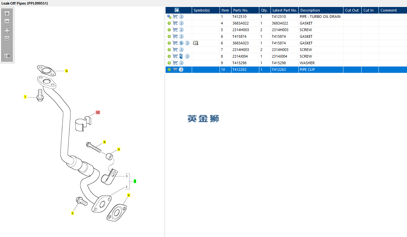Click the list export arrow icon

pos(7,56)
